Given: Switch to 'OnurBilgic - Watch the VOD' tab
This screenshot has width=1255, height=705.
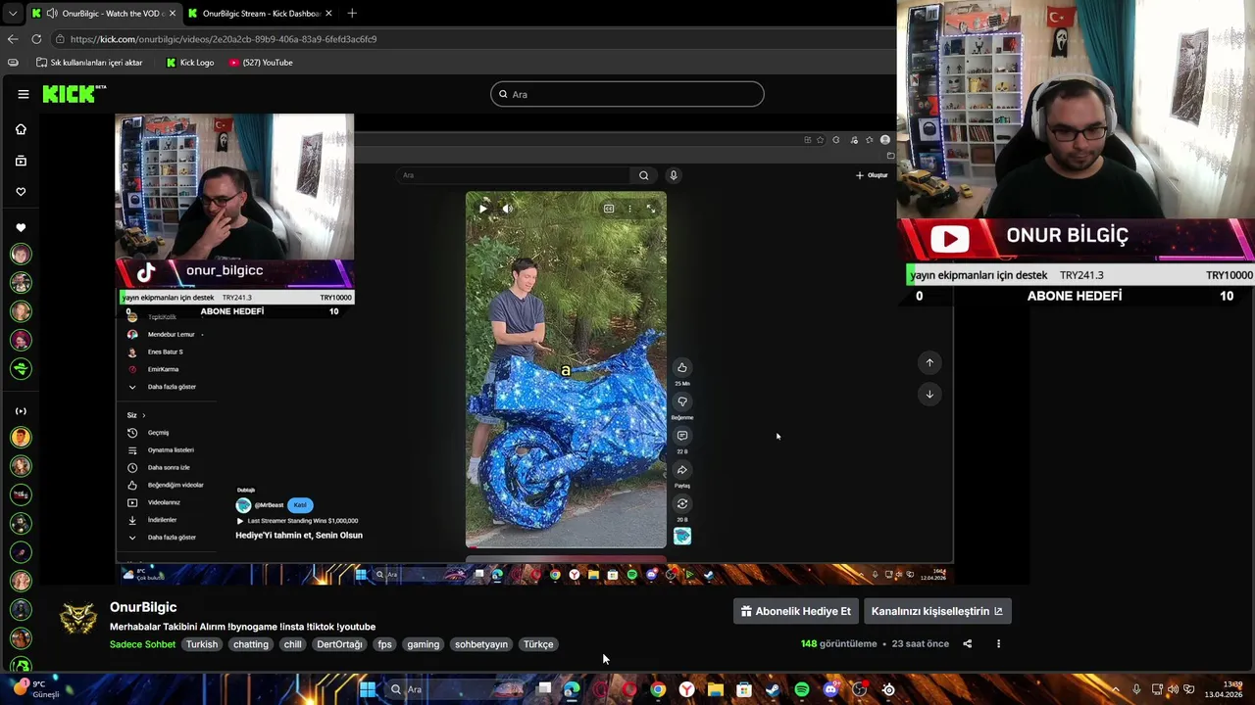Looking at the screenshot, I should [x=103, y=13].
